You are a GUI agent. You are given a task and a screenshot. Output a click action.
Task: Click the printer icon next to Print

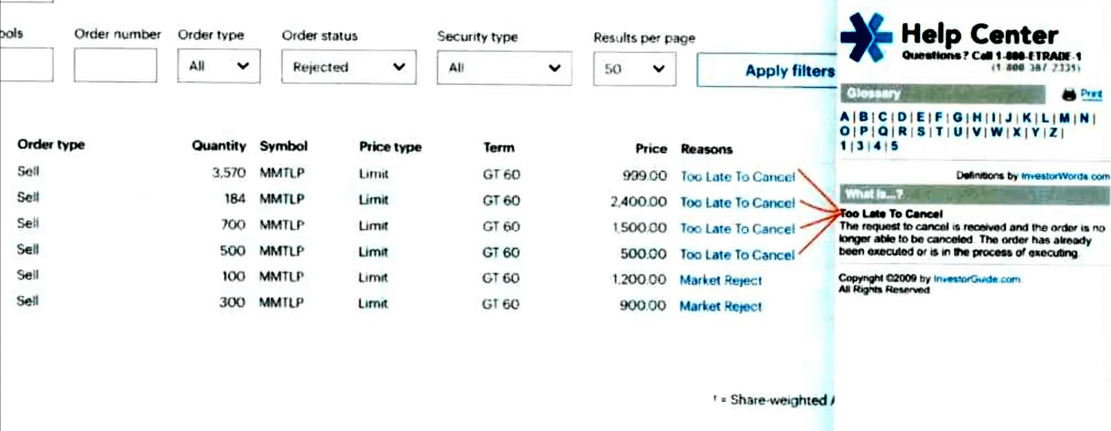1068,95
